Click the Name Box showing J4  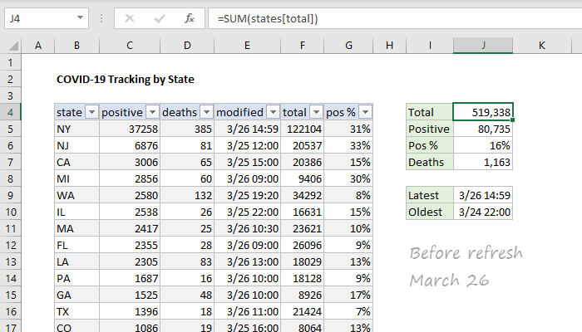37,17
